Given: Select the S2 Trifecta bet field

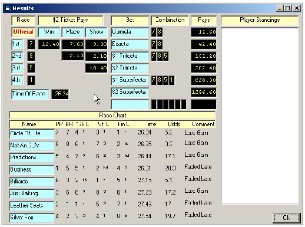Looking at the screenshot, I should tap(130, 68).
